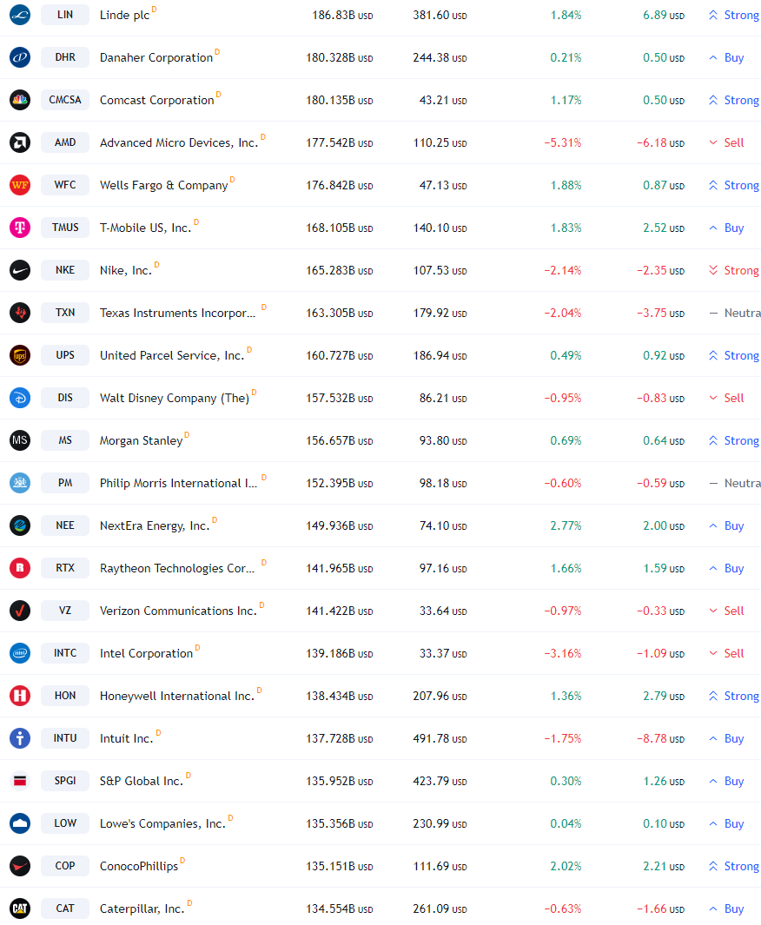Viewport: 761px width, 925px height.
Task: Open the Linde plc company link
Action: (x=124, y=16)
